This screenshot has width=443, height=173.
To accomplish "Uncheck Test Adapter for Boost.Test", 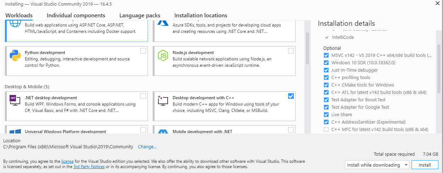I will tap(326, 100).
